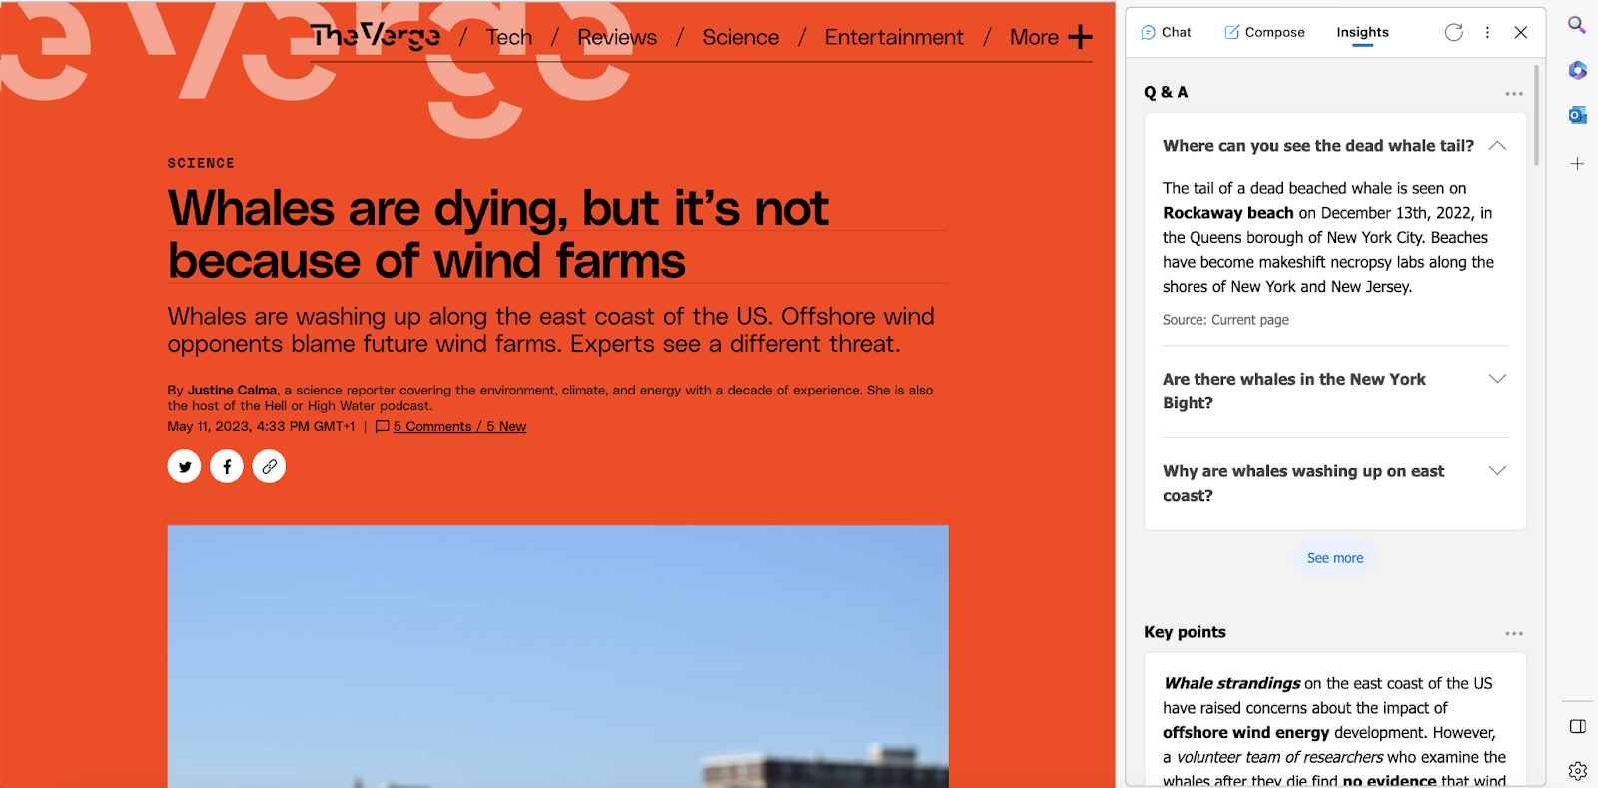Click the 'Source: Current page' text
The image size is (1598, 788).
coord(1225,320)
